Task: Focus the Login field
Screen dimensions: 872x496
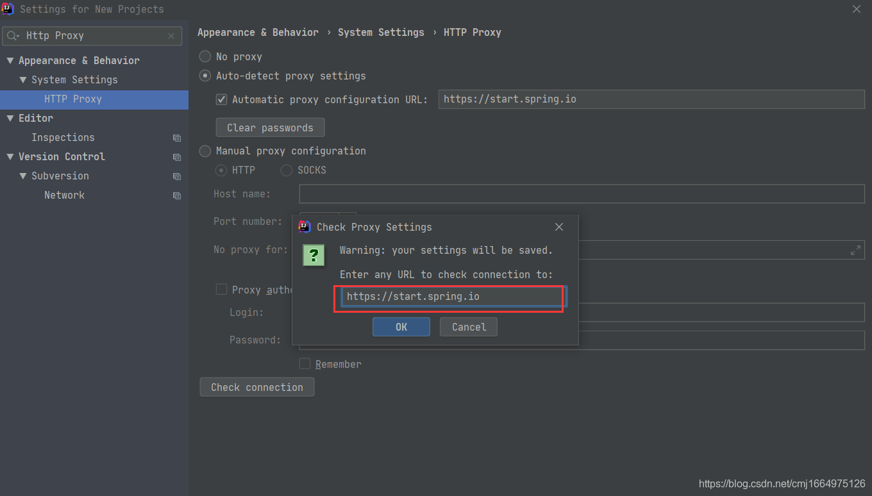Action: [x=722, y=312]
